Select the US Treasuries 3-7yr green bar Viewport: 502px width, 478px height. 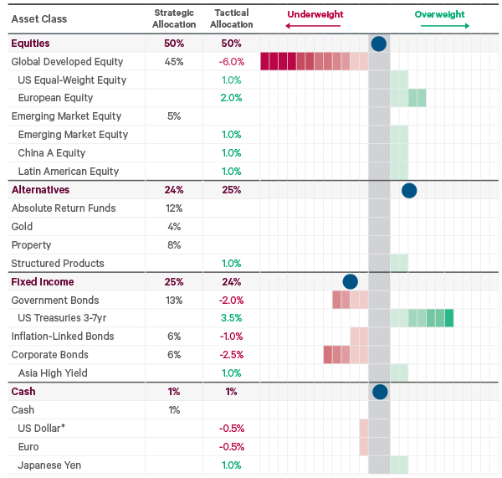(423, 318)
